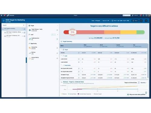Screen dimensions: 151x113
Task: Open the top-bar notification icon with red badge
Action: pos(140,15)
